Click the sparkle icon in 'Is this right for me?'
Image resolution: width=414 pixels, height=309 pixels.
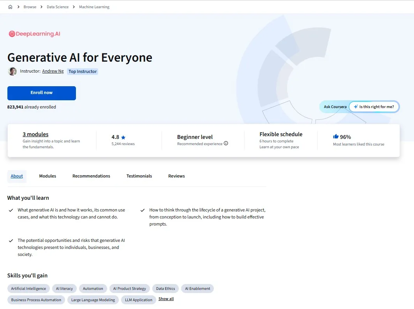[x=356, y=107]
